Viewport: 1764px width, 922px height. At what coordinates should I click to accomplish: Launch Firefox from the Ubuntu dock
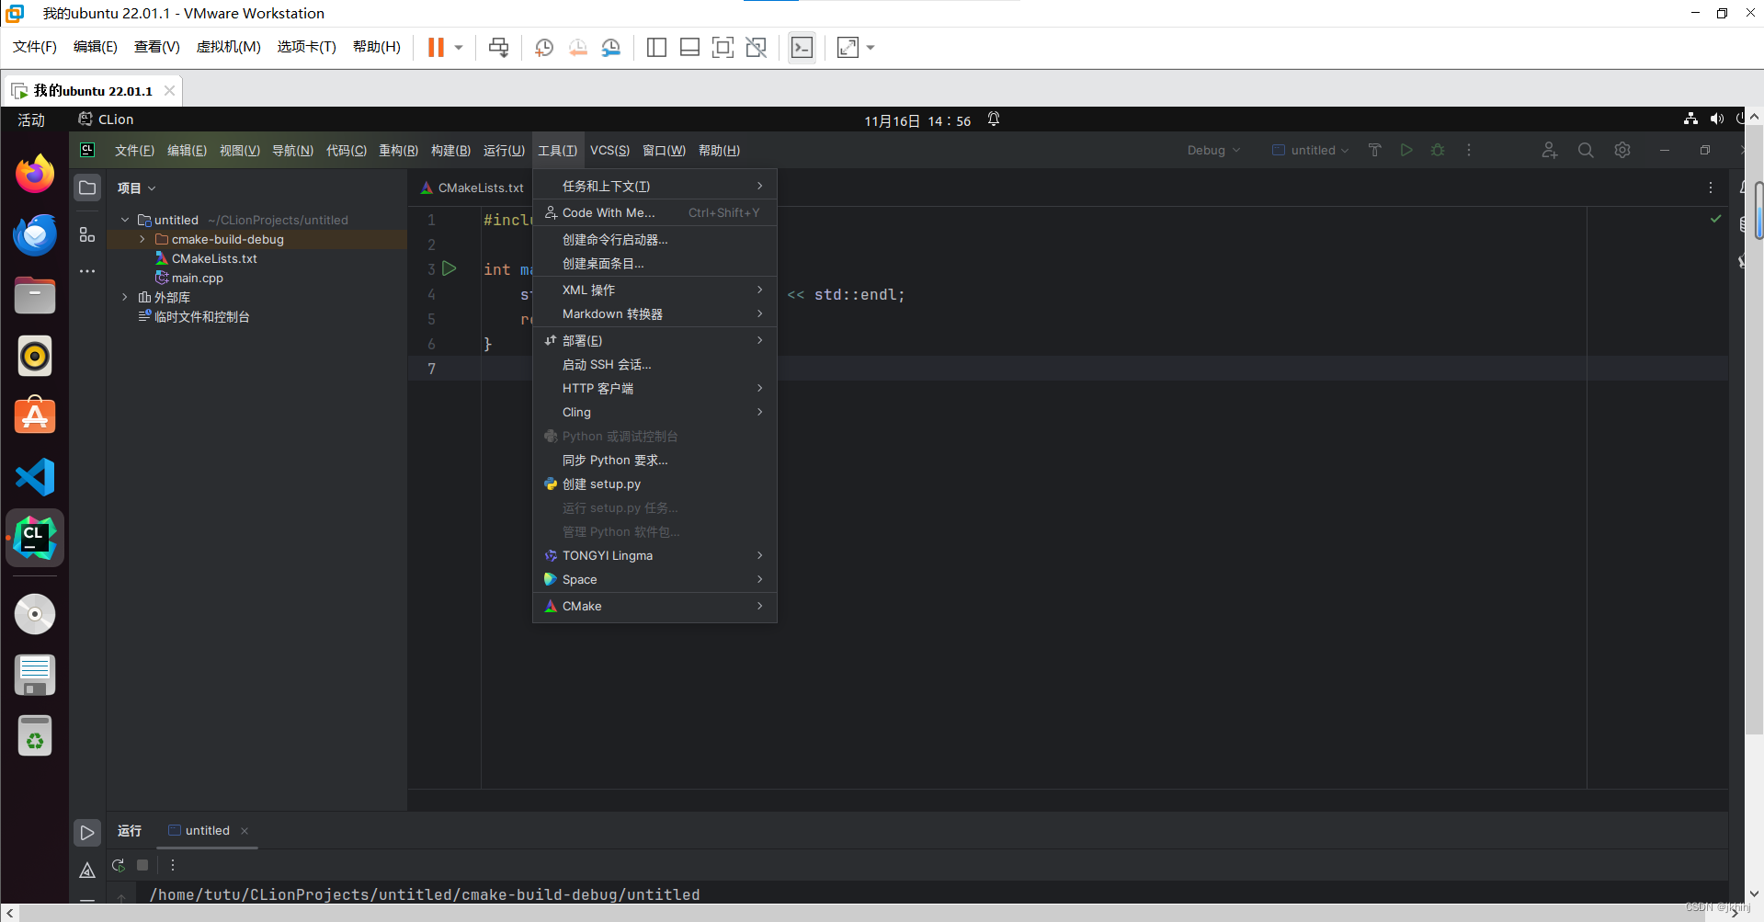(34, 174)
